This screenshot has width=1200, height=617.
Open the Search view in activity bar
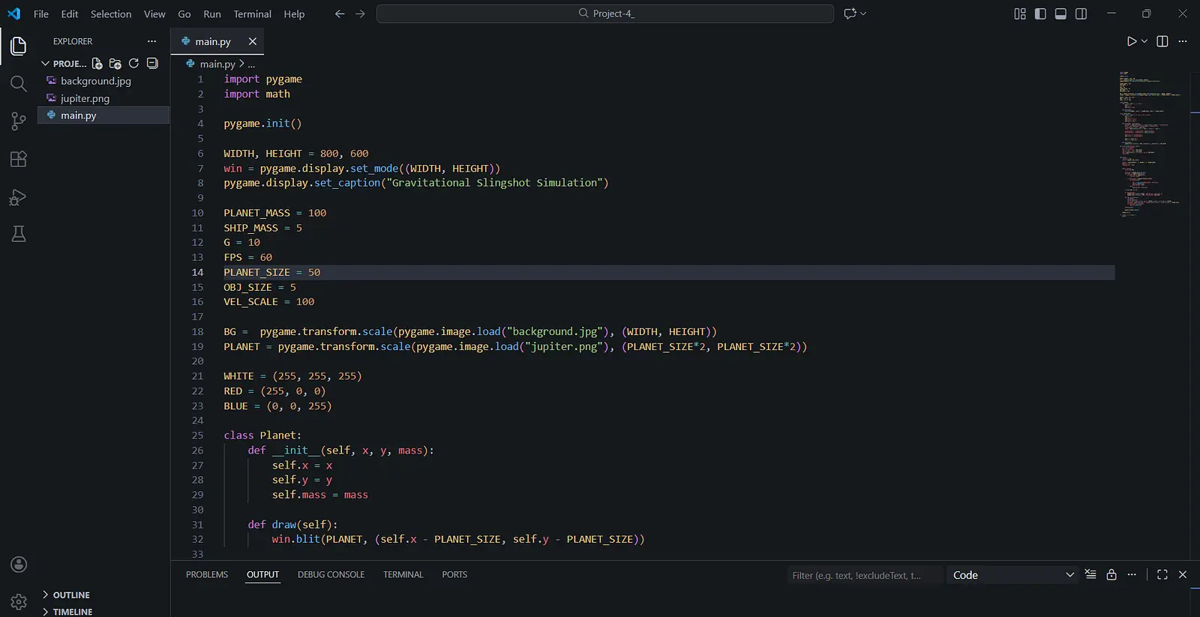point(19,83)
